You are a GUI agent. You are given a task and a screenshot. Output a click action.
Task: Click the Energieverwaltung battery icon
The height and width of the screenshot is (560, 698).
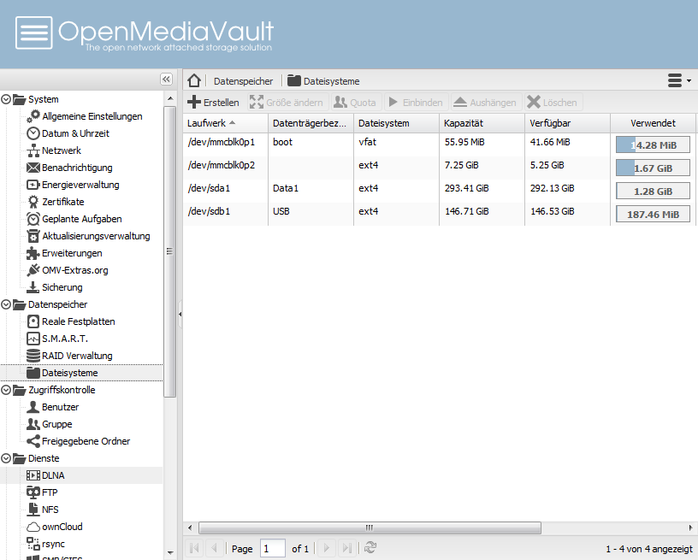33,185
